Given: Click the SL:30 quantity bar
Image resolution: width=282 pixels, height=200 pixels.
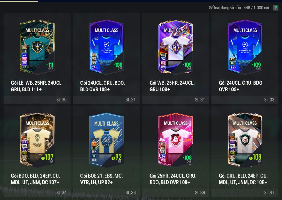Looking at the screenshot, I should click(37, 100).
